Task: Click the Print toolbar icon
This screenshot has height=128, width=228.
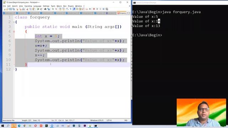Action: pyautogui.click(x=23, y=9)
